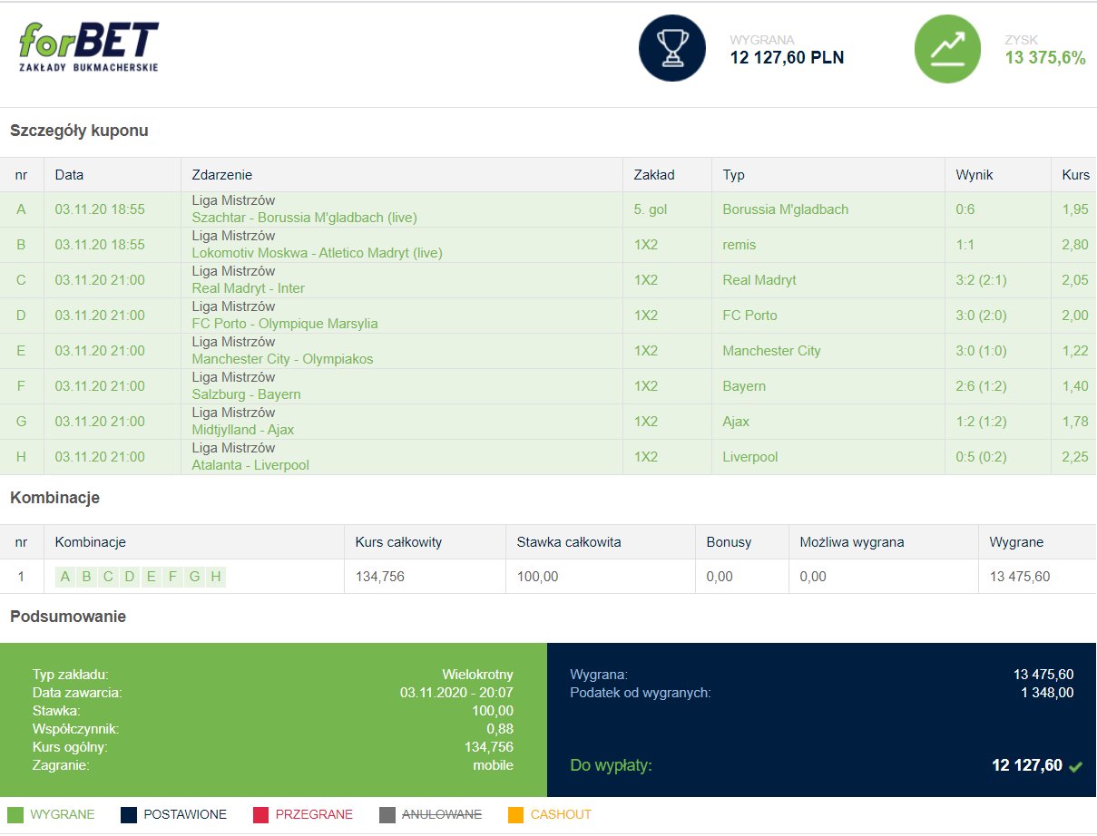Select combination badge H

(215, 577)
